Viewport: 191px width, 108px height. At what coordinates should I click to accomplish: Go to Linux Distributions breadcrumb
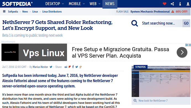(52, 12)
